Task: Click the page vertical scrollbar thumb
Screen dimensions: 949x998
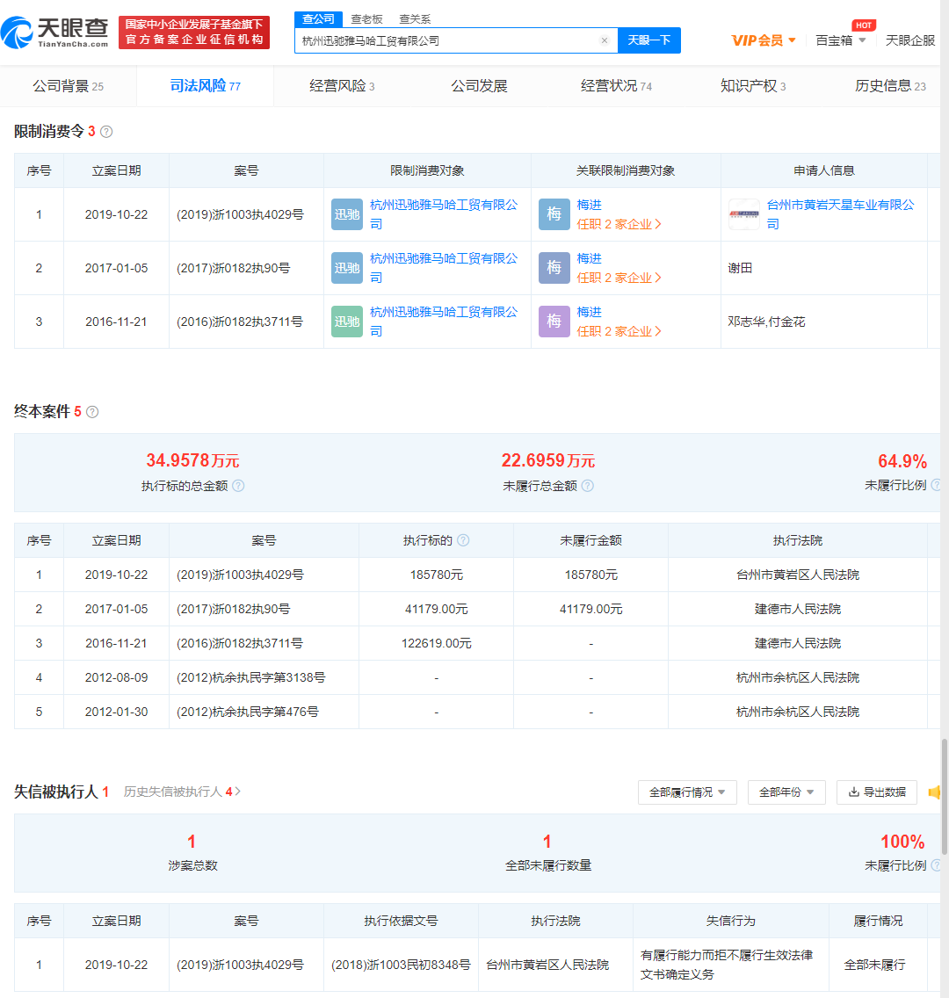Action: (945, 797)
